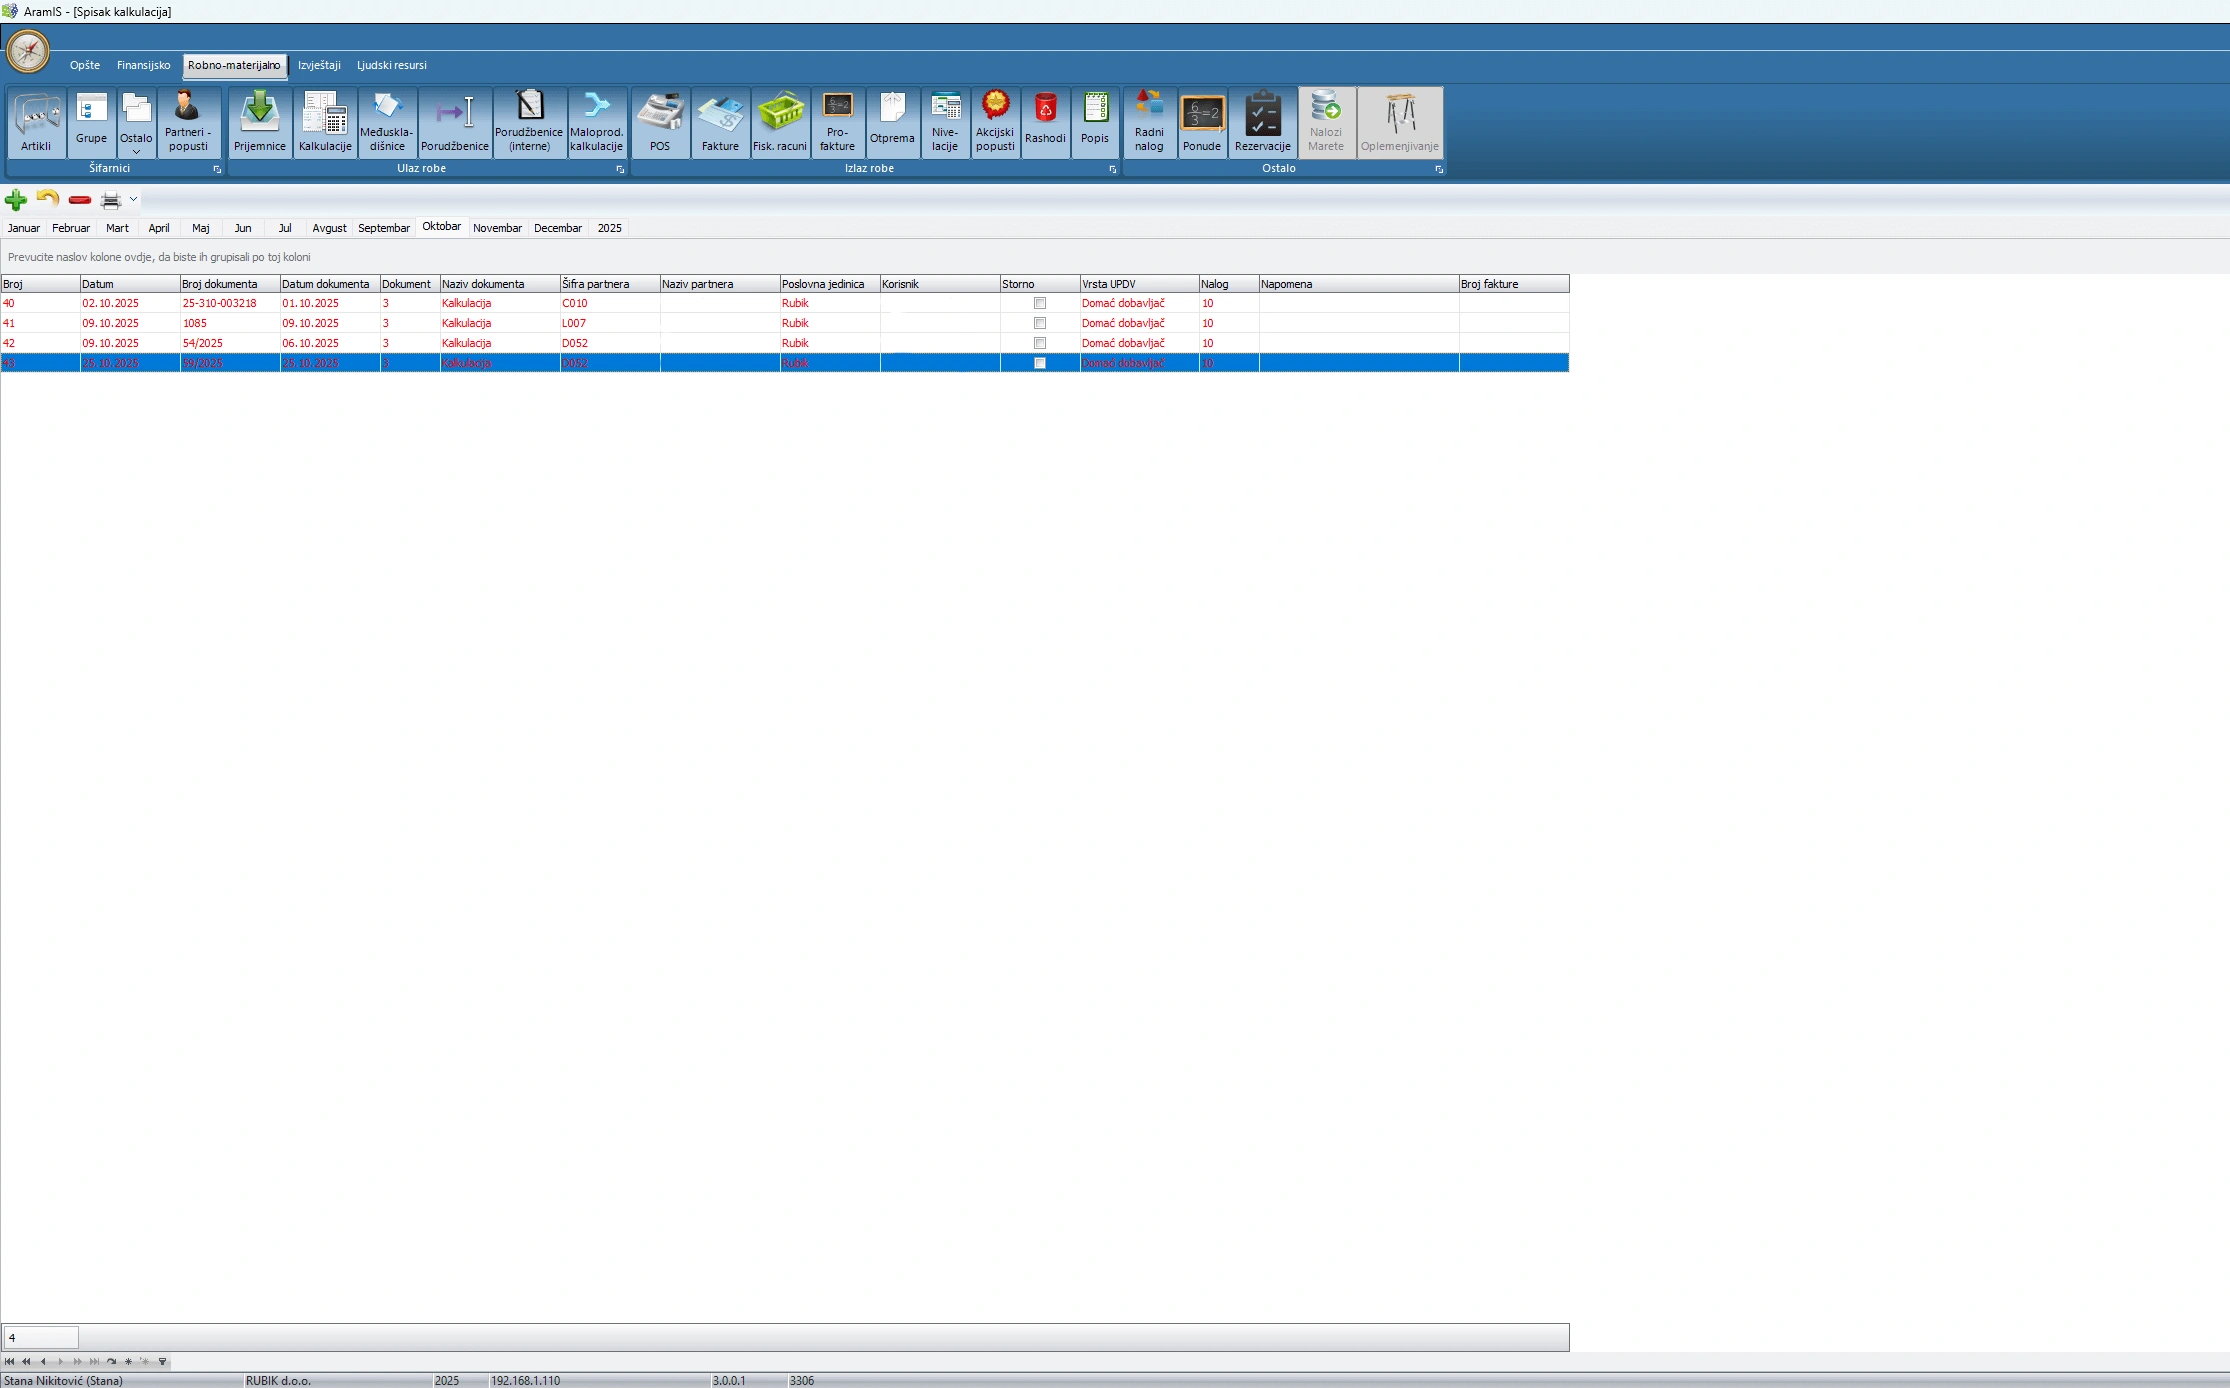Select the Januar month tab
The image size is (2230, 1388).
coord(24,228)
